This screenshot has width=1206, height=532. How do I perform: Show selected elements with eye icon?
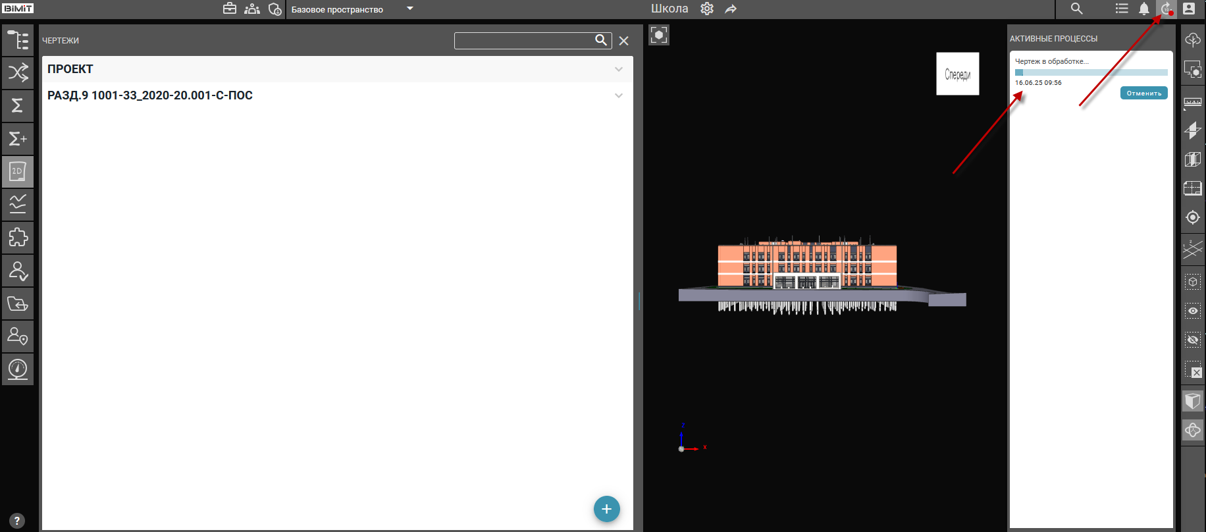pos(1192,311)
